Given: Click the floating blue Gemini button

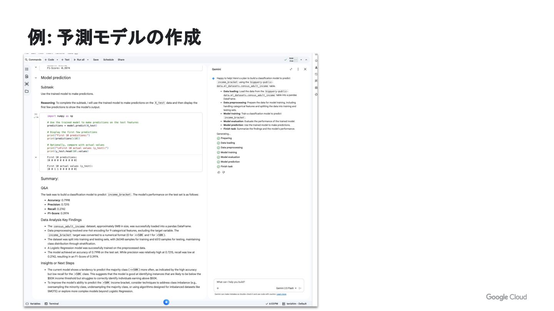Looking at the screenshot, I should [166, 302].
